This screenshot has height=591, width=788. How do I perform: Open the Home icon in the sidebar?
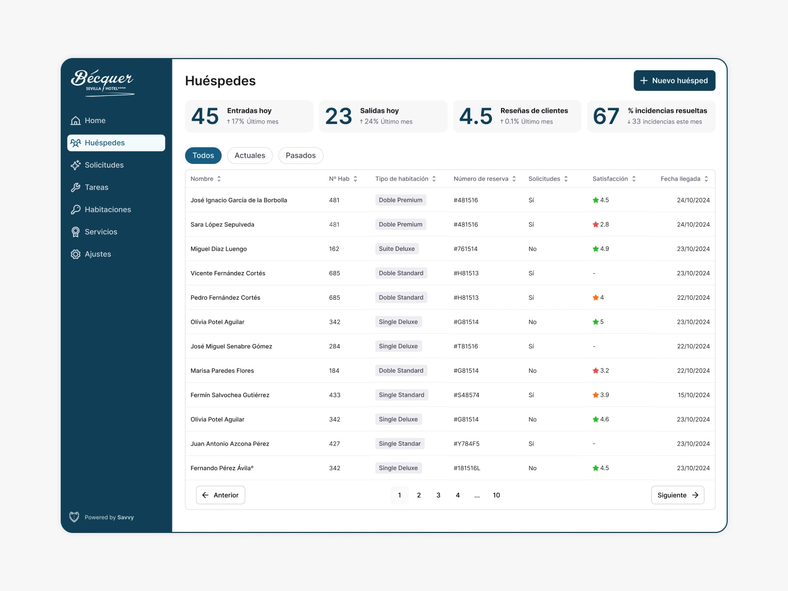tap(75, 120)
